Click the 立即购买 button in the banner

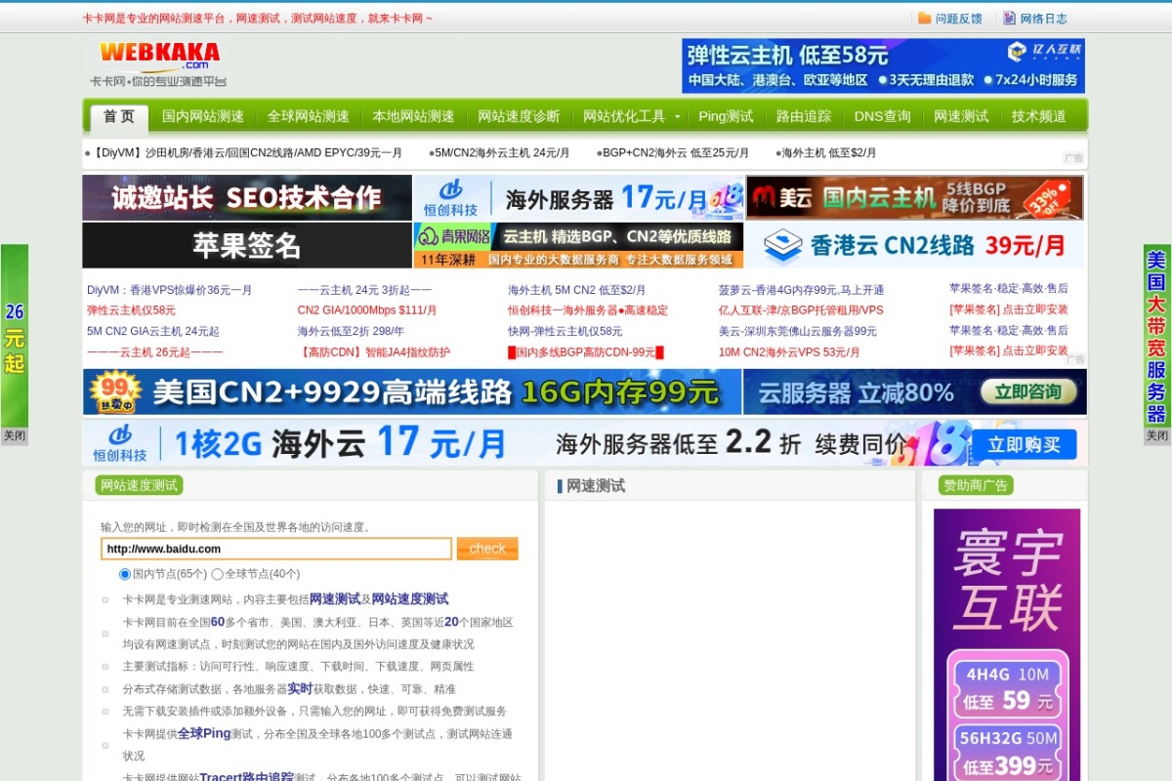point(1024,444)
